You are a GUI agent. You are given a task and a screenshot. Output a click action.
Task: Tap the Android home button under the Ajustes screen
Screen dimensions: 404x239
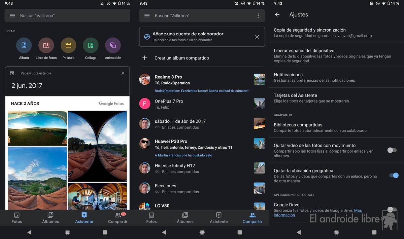(x=337, y=232)
